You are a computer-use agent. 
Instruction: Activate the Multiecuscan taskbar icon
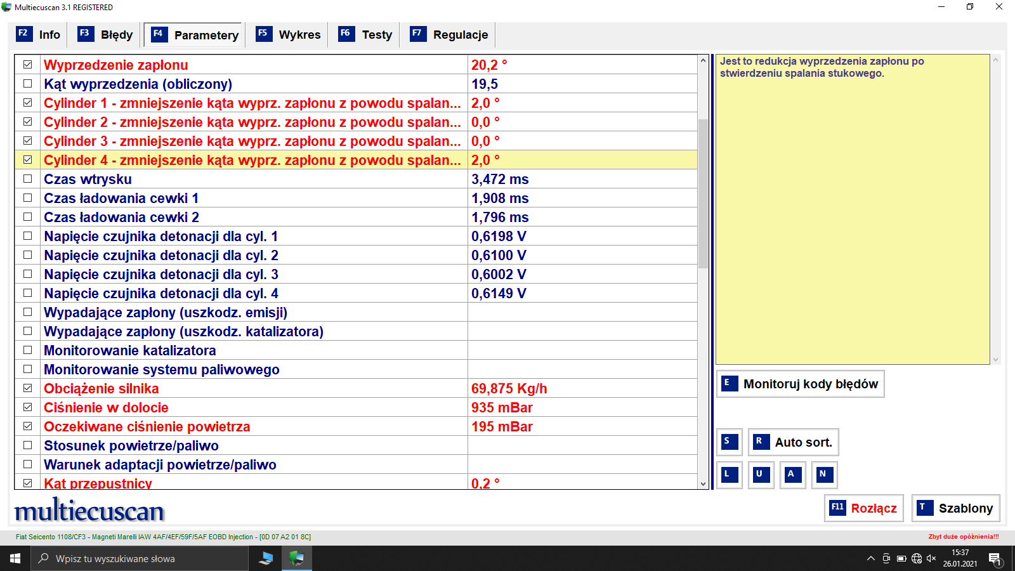[296, 558]
